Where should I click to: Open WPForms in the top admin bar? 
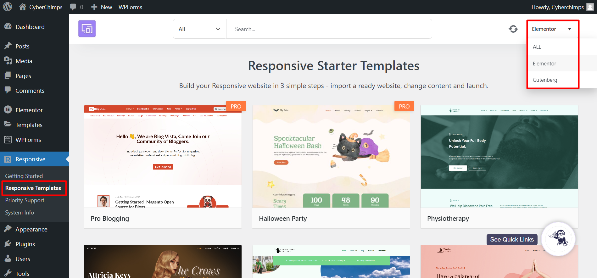(x=130, y=7)
